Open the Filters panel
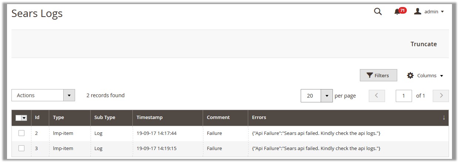 378,75
